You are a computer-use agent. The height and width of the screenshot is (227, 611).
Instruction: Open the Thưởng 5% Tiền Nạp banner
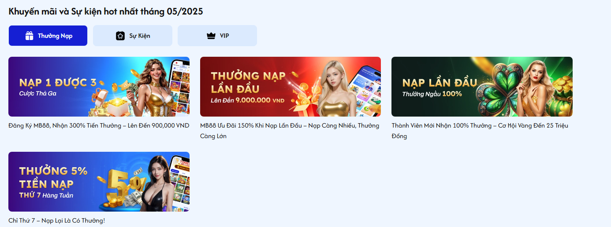click(99, 182)
